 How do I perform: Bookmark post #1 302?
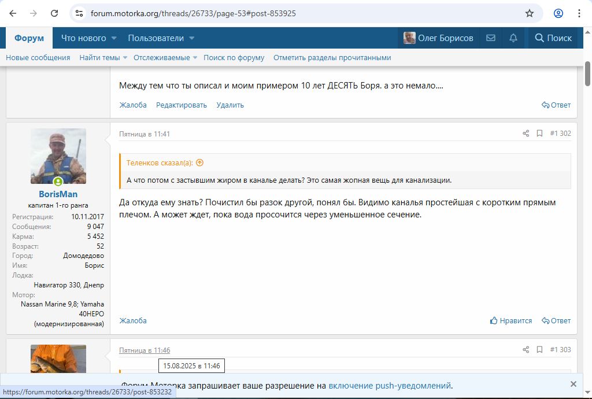[539, 134]
